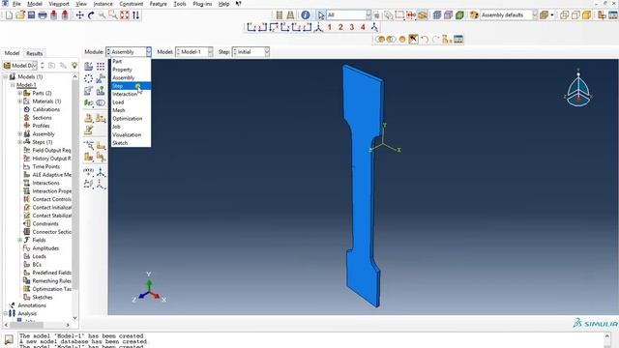Viewport: 619px width, 348px height.
Task: Choose Step in the module list
Action: pos(131,86)
